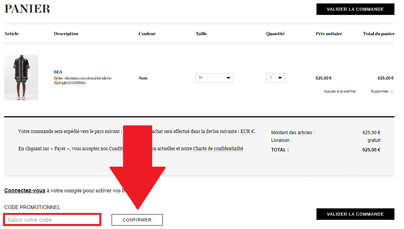
Task: Focus the Saisir votre code field
Action: 52,220
